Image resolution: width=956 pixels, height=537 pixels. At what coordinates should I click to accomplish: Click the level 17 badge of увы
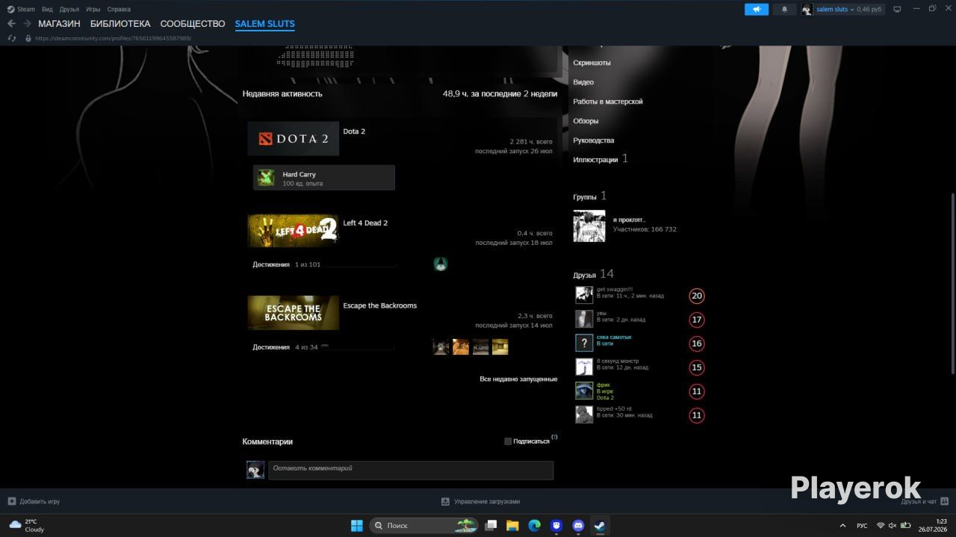click(697, 320)
